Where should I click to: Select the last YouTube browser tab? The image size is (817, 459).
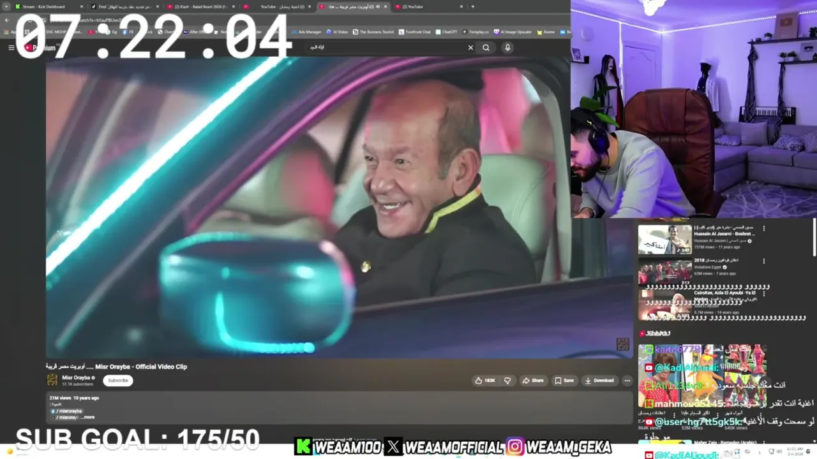tap(429, 6)
